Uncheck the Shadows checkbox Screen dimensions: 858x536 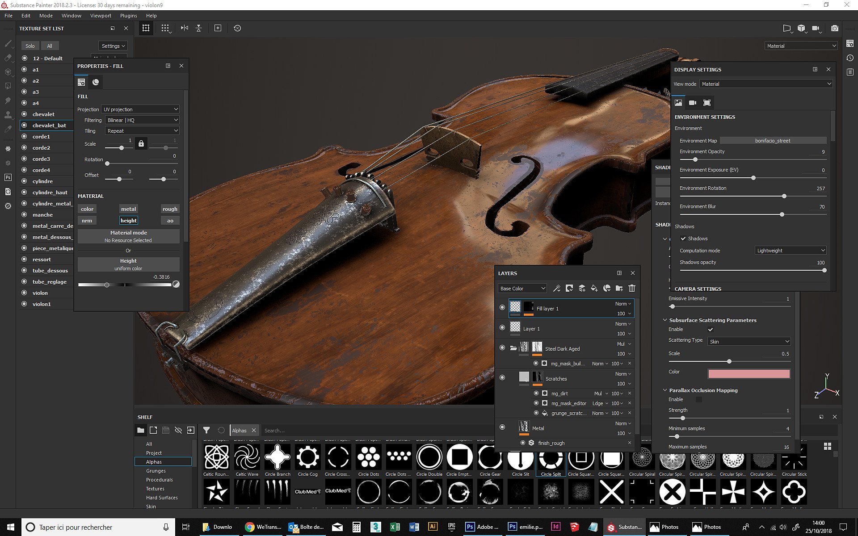[683, 239]
